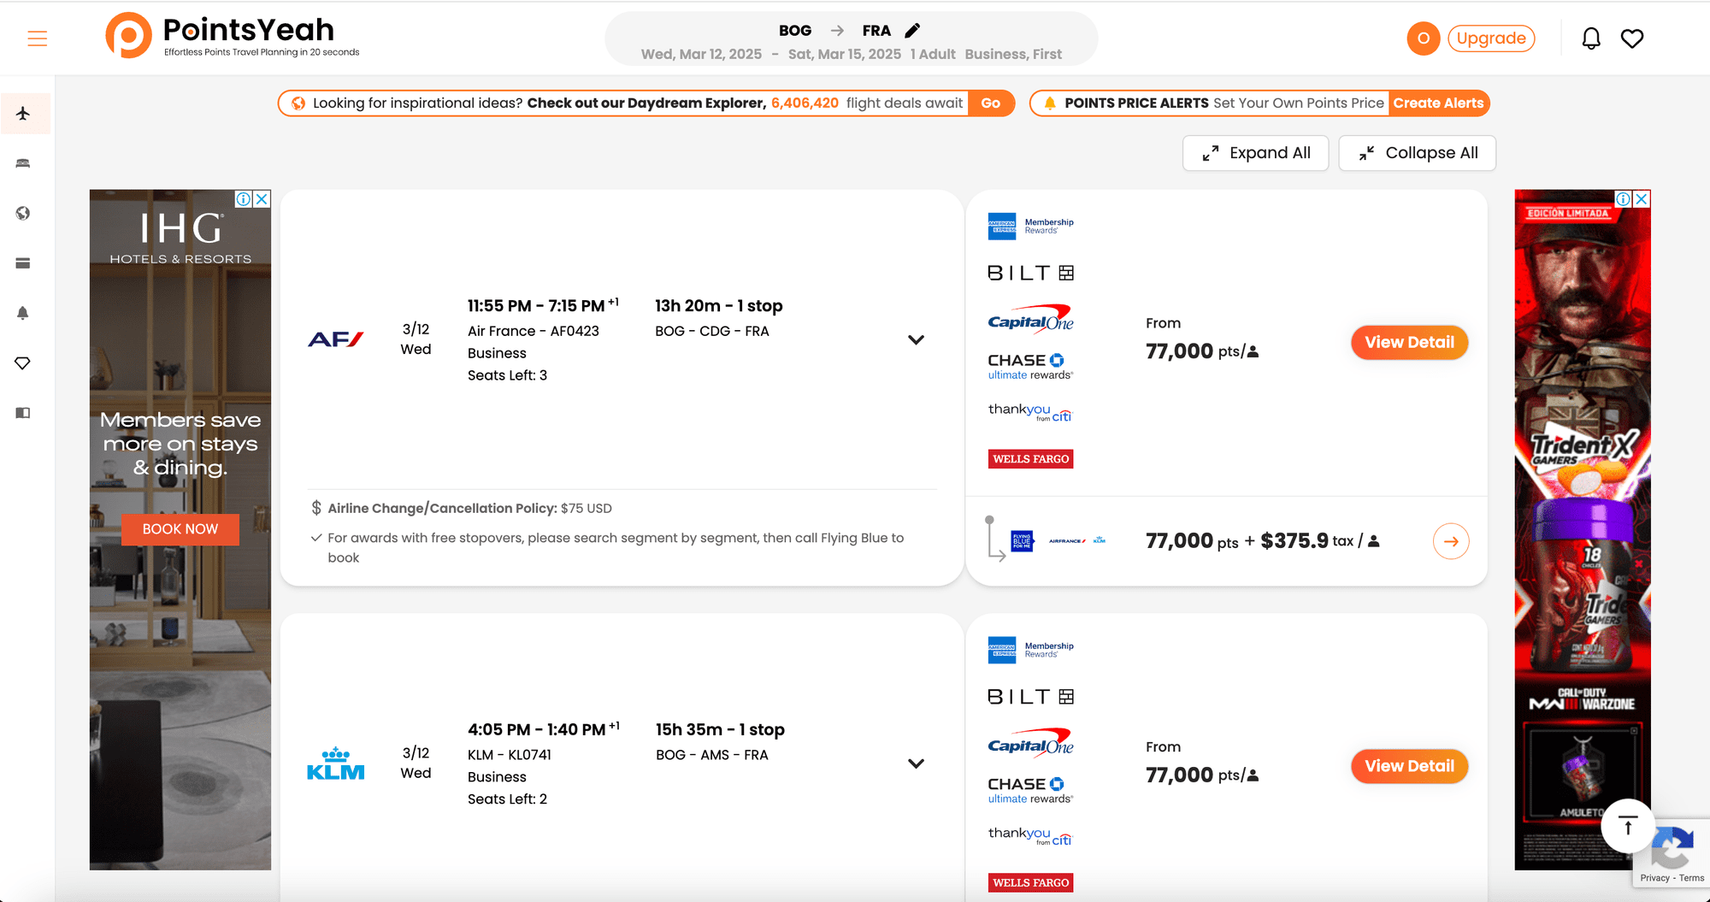Viewport: 1710px width, 902px height.
Task: Open the alerts bell sidebar icon
Action: tap(23, 313)
